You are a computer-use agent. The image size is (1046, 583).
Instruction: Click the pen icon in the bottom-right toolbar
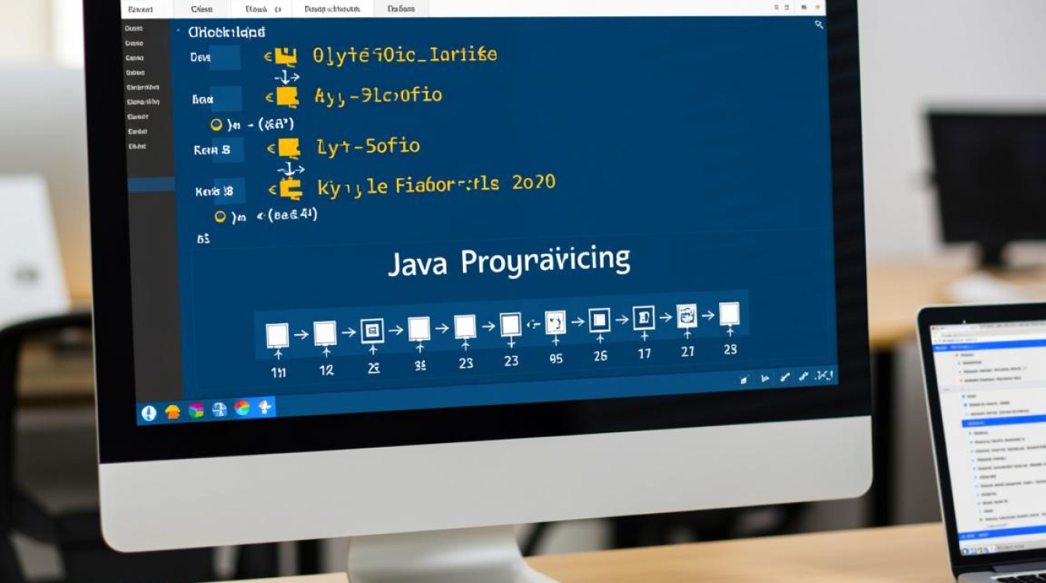tap(784, 379)
